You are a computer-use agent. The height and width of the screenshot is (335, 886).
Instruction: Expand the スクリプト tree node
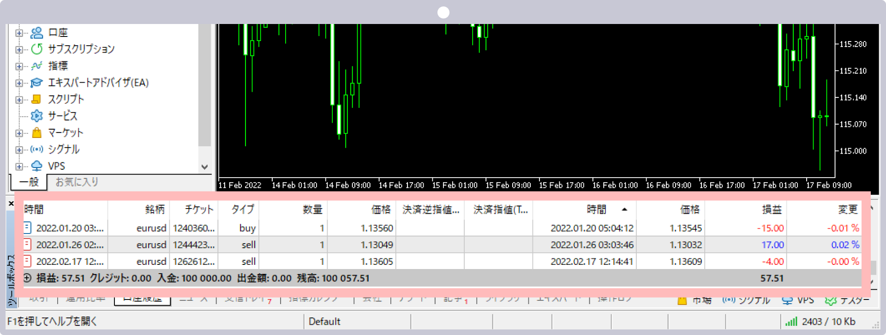pos(19,100)
